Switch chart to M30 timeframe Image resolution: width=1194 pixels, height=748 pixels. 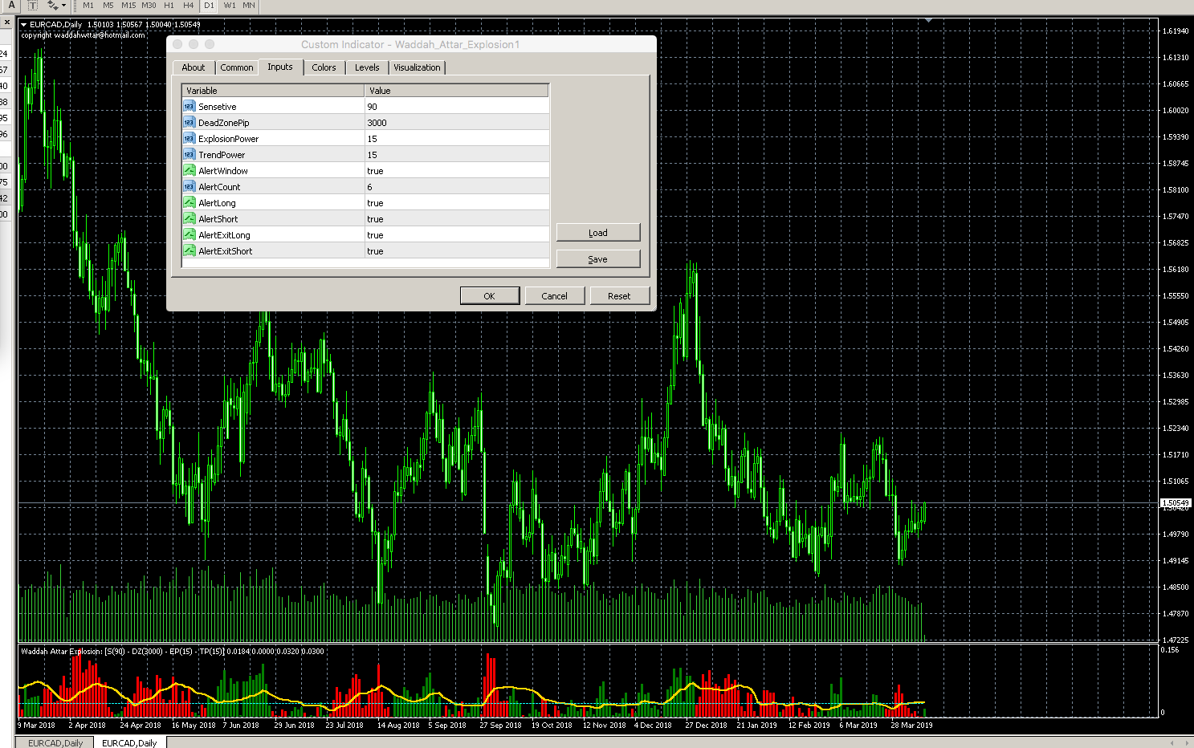click(x=149, y=6)
